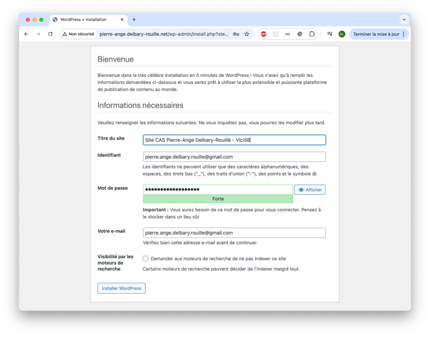
Task: Check the do-not-index search engines checkbox
Action: (145, 259)
